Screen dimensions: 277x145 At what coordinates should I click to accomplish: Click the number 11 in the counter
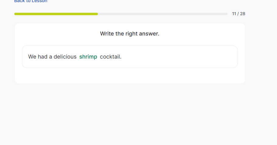[x=234, y=14]
